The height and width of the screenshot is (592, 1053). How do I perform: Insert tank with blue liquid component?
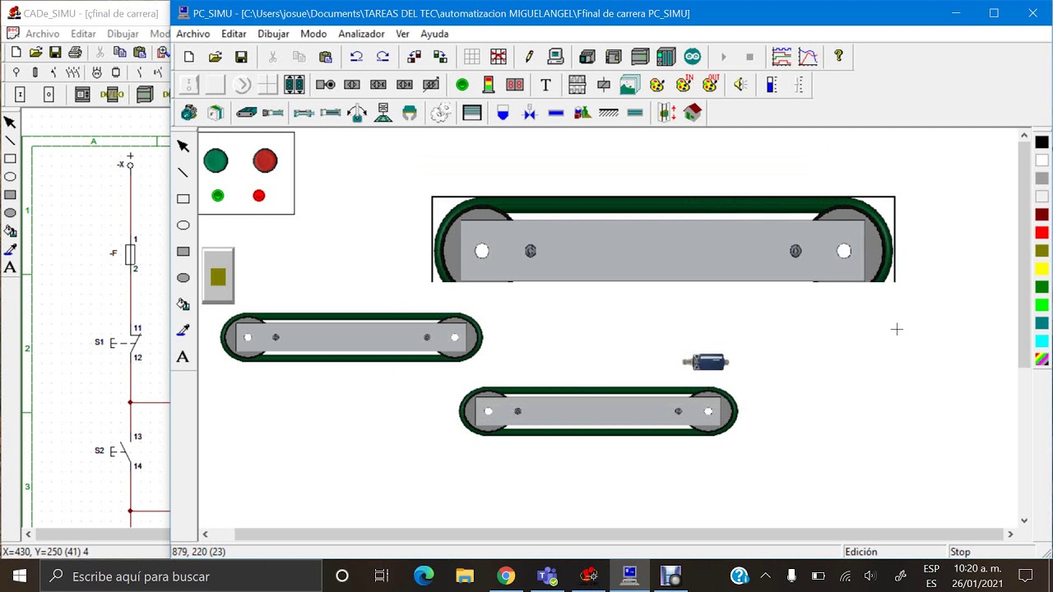click(503, 113)
